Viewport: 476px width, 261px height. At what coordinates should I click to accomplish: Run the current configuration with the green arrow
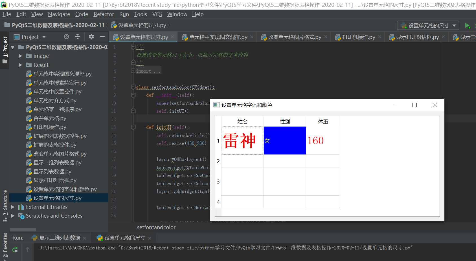[x=467, y=26]
